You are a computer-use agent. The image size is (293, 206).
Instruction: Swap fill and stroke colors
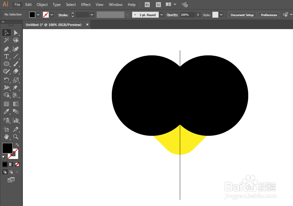(x=17, y=145)
